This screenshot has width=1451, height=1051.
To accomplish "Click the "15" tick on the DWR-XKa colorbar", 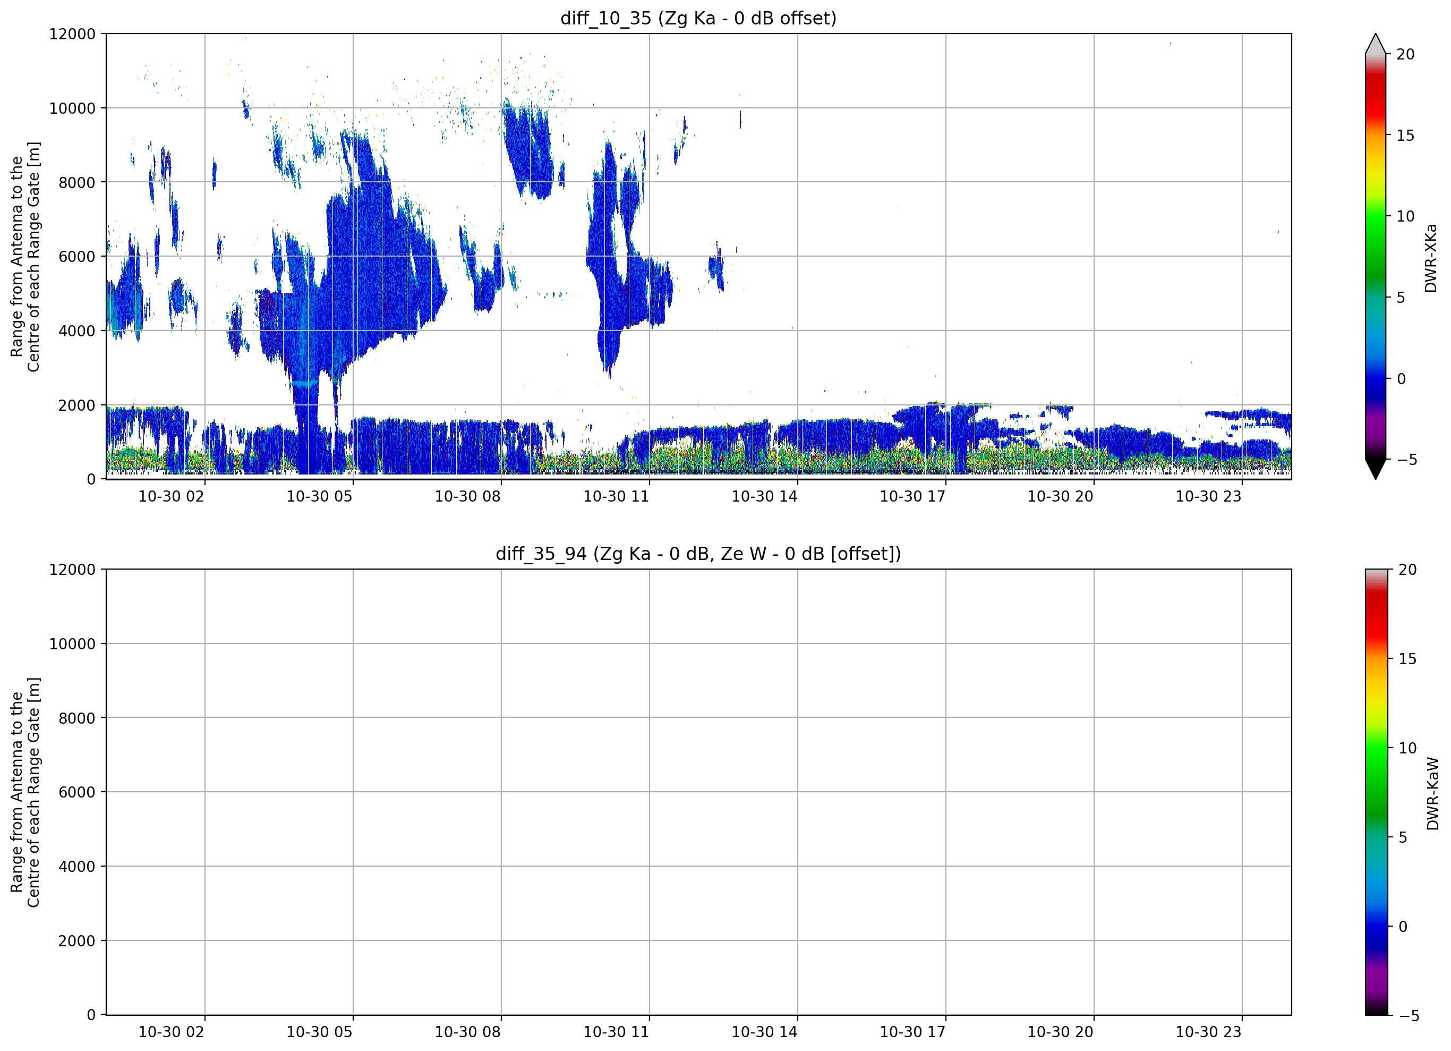I will click(1405, 135).
